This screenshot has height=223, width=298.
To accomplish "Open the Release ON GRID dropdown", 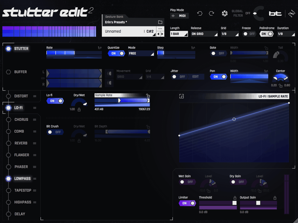I will (204, 34).
